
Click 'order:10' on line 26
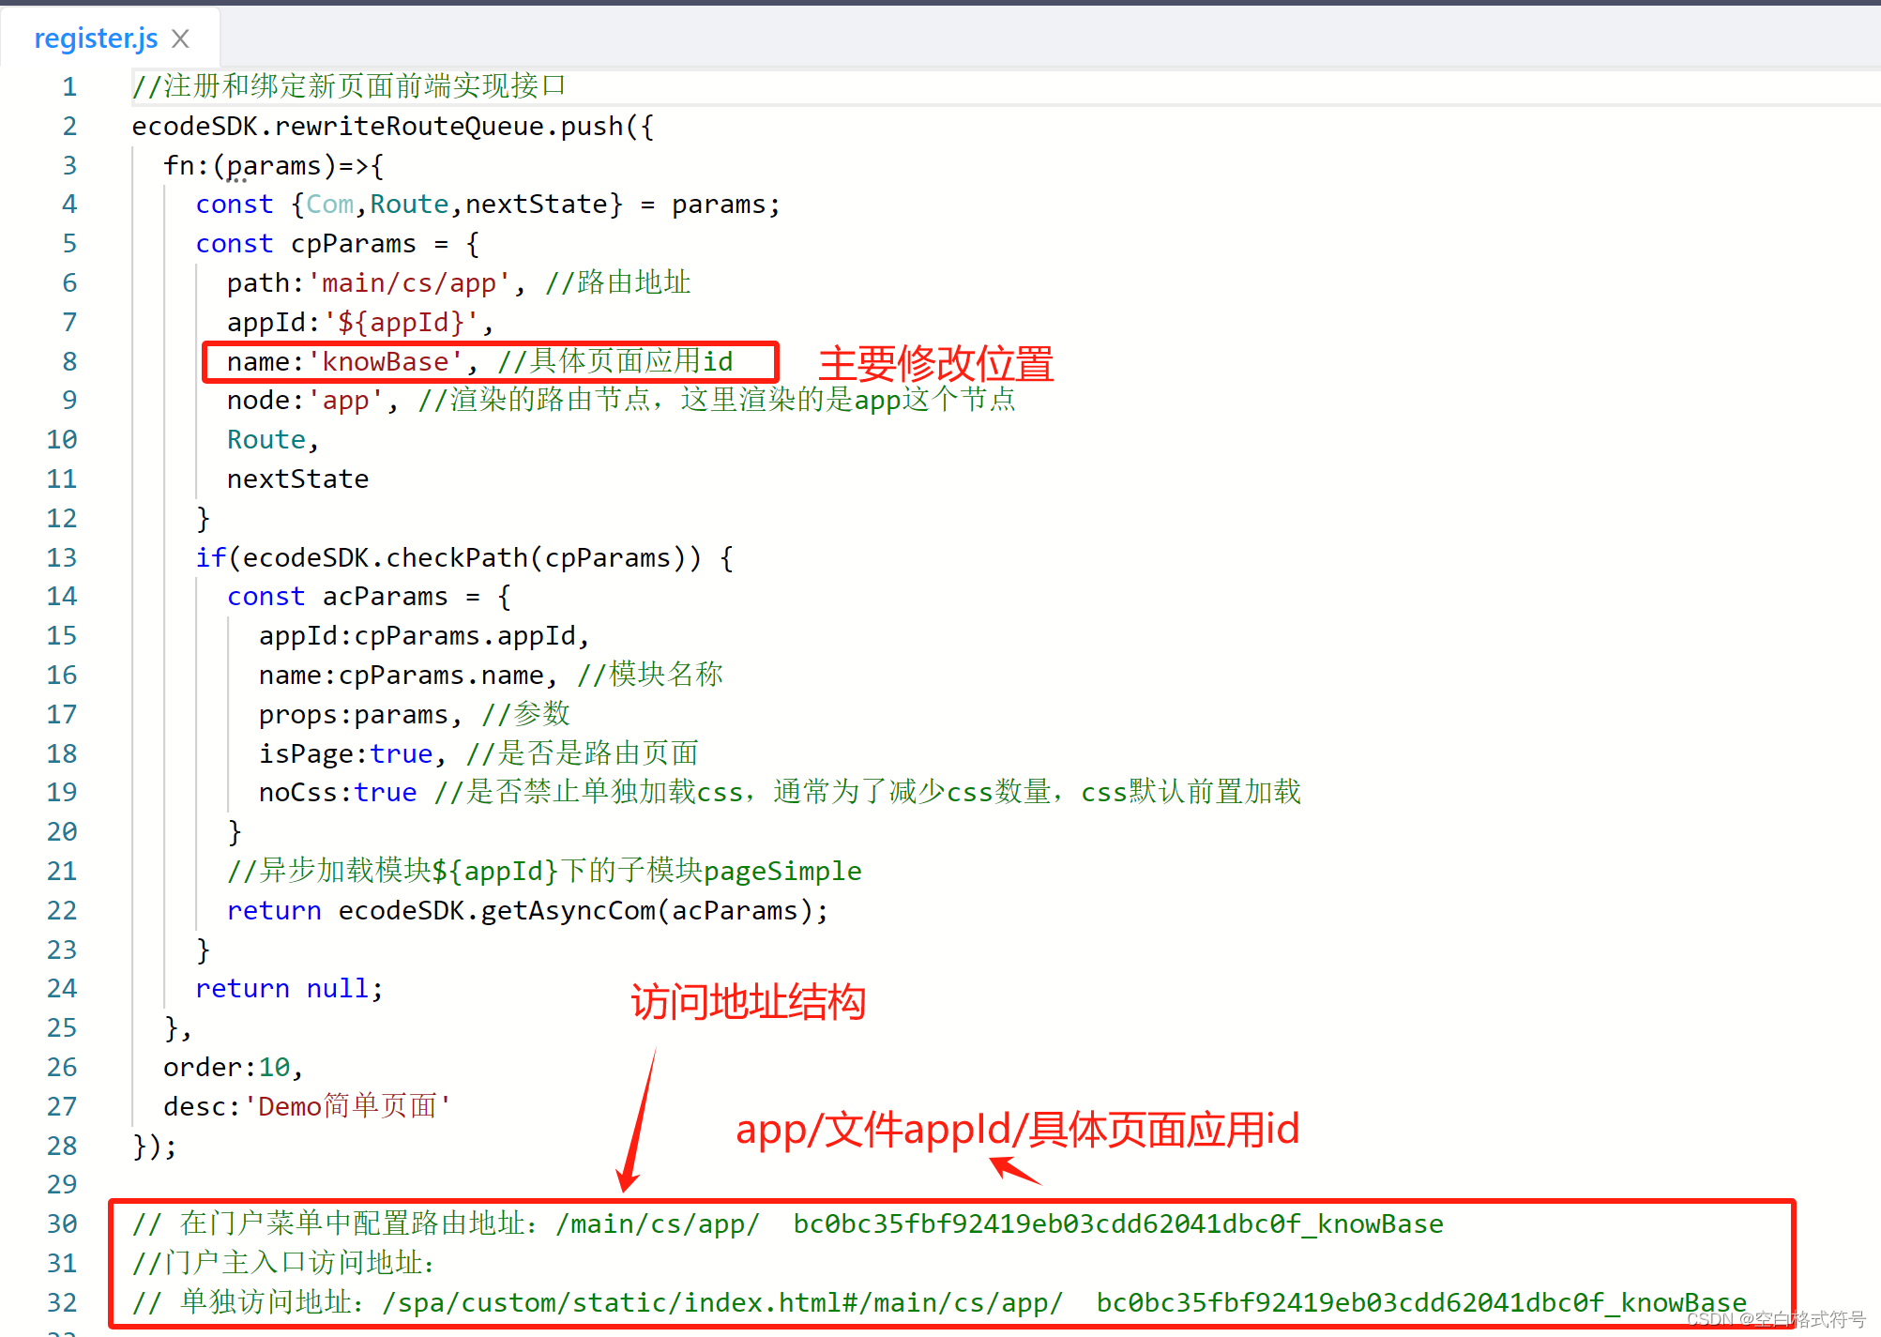229,1066
